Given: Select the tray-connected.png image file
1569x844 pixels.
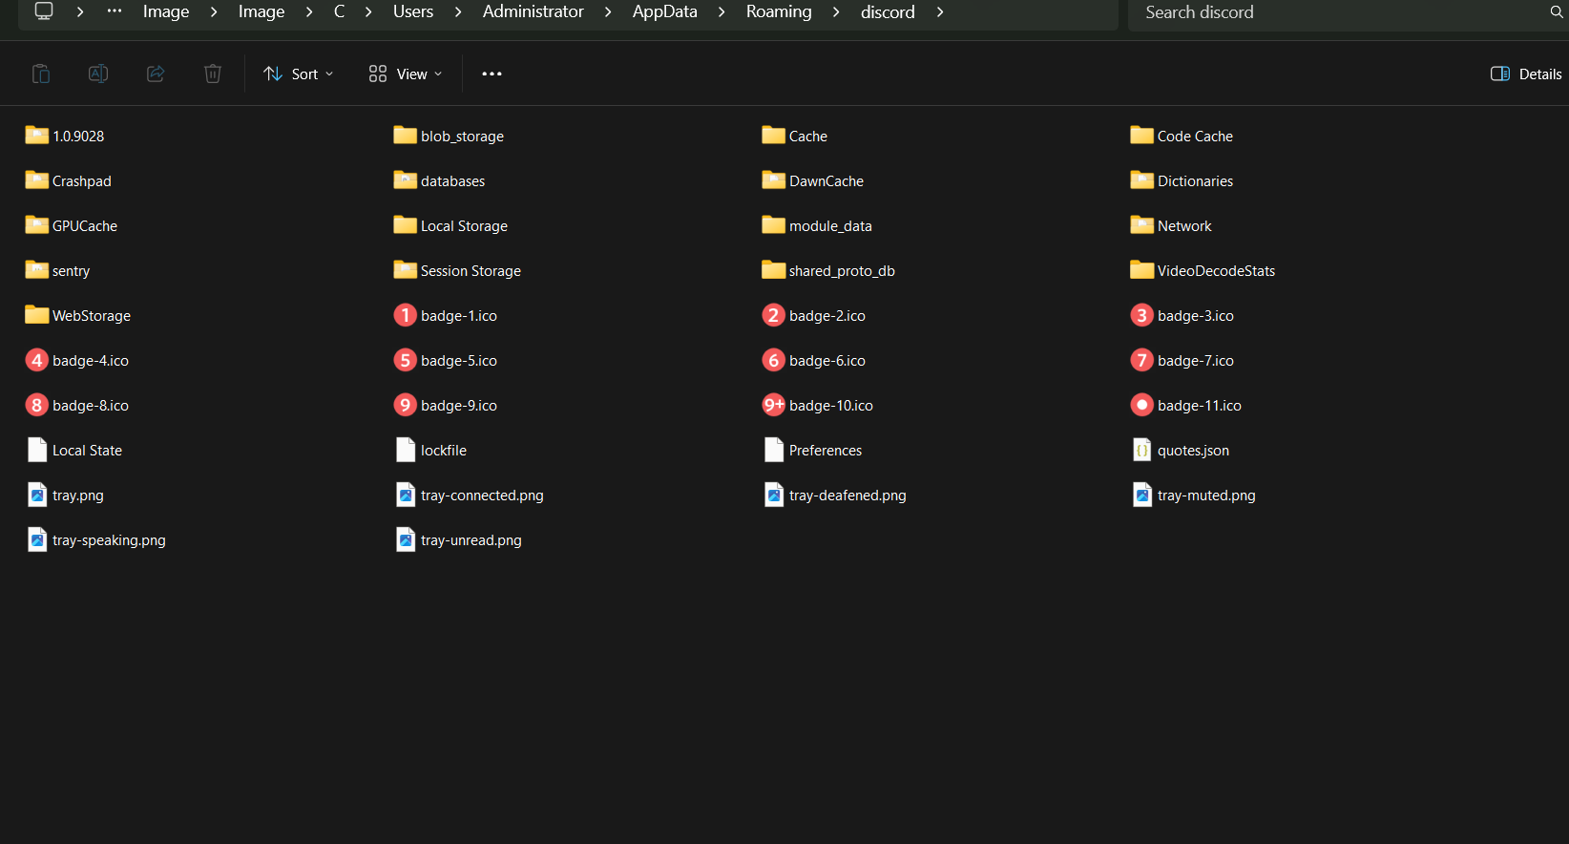Looking at the screenshot, I should pos(469,495).
